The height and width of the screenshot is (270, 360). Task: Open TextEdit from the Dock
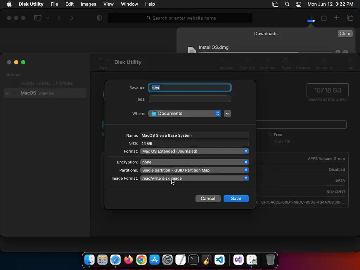(x=180, y=260)
